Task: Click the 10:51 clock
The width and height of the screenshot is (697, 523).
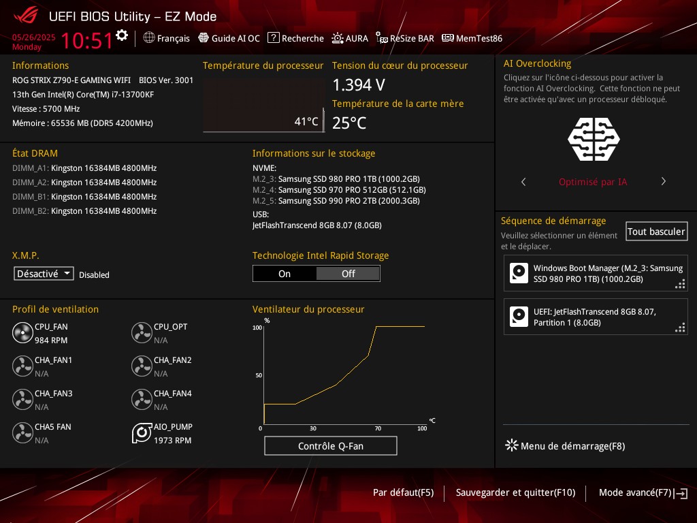Action: tap(86, 40)
